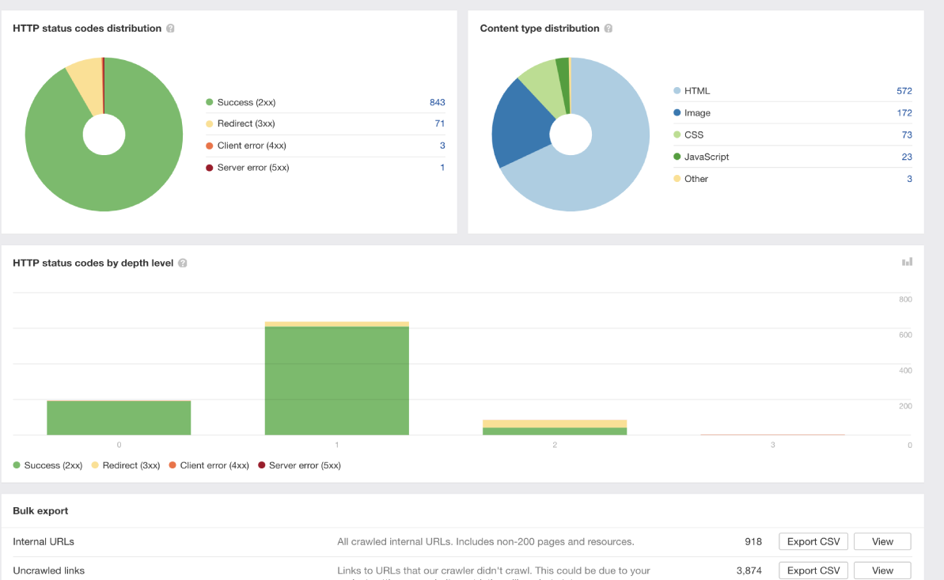Screen dimensions: 944x580
Task: Open the 73 CSS resources
Action: 907,135
